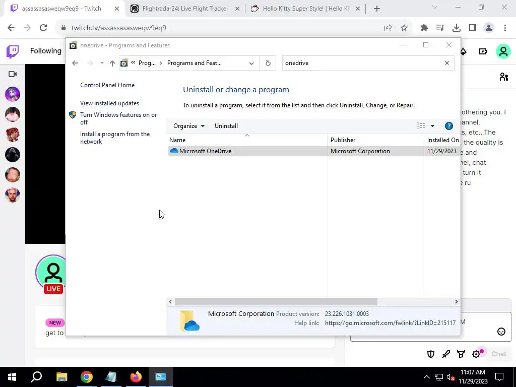
Task: Open the emote picker smiley icon in chat
Action: 501,332
